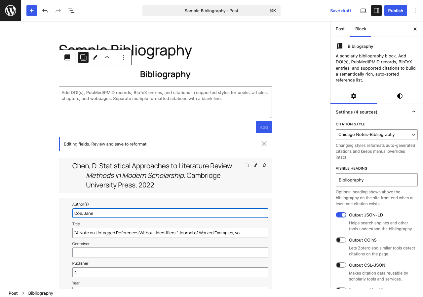Click the select parent block toolbar icon
This screenshot has width=423, height=297.
[x=83, y=57]
